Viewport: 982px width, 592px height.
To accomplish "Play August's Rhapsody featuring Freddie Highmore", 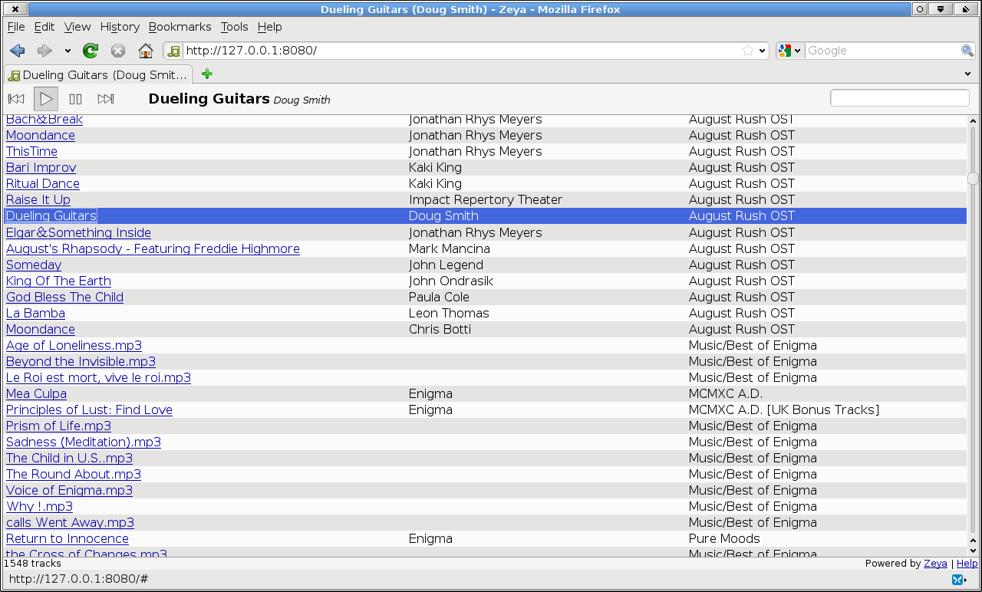I will point(153,249).
